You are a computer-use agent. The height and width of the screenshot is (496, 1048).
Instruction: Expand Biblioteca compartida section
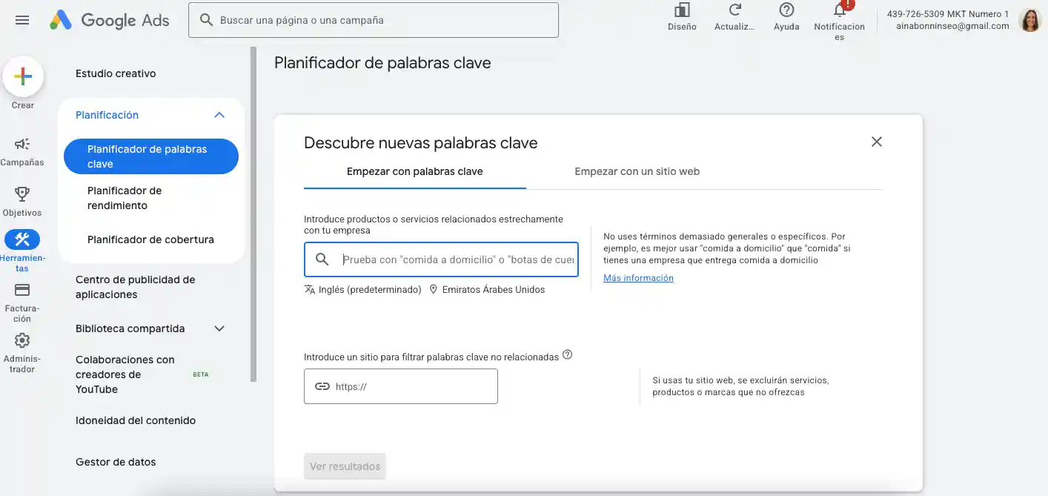tap(219, 328)
